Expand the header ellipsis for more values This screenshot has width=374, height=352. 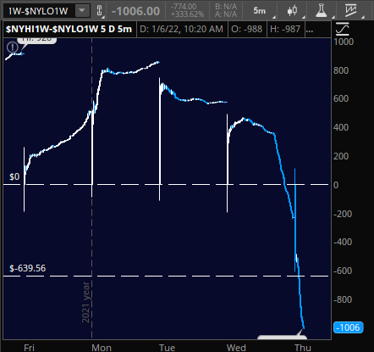(310, 30)
